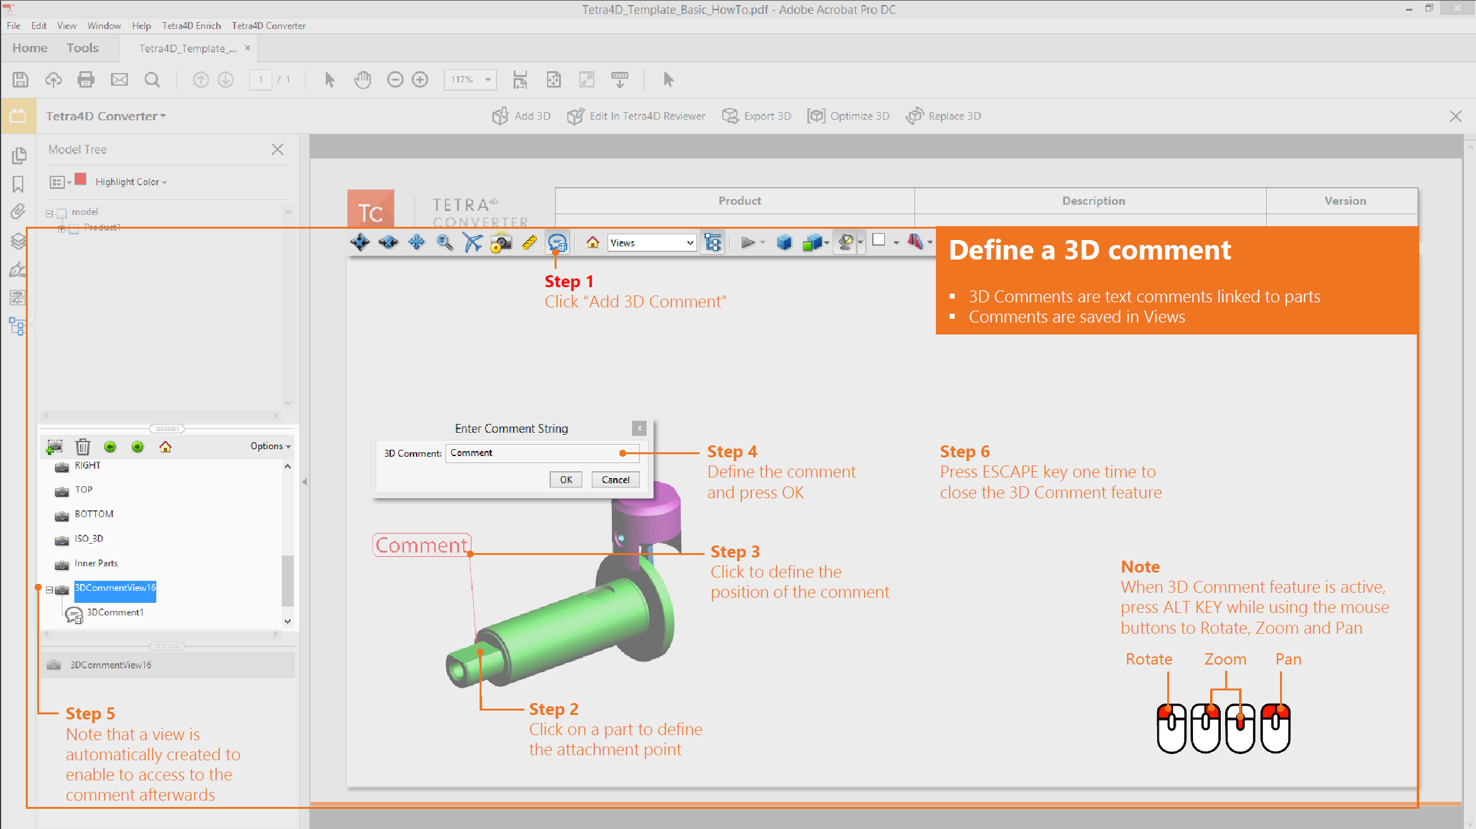The image size is (1476, 829).
Task: Click the red highlight color swatch
Action: [x=81, y=180]
